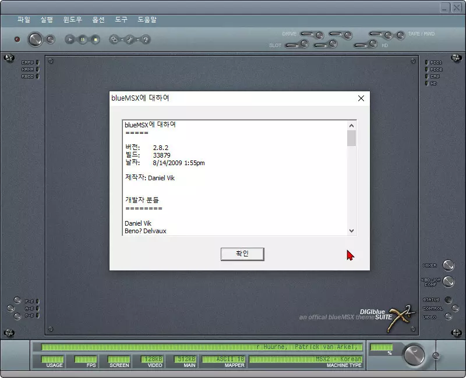Click the 128kB VIDEO display
Image resolution: width=466 pixels, height=378 pixels.
click(x=151, y=359)
